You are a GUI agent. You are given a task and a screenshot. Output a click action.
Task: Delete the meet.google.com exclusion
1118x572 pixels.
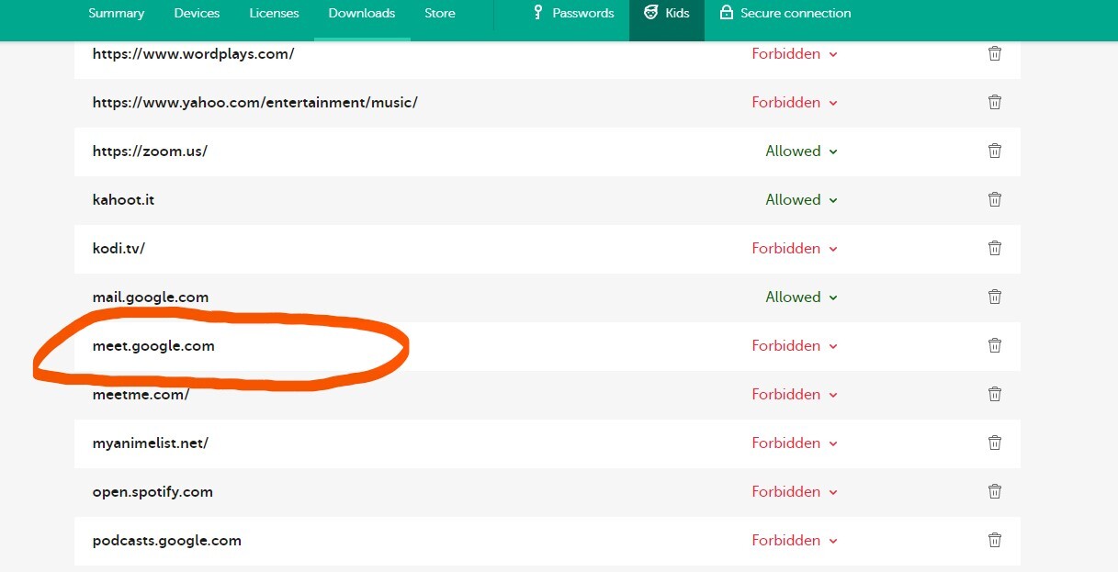point(994,345)
